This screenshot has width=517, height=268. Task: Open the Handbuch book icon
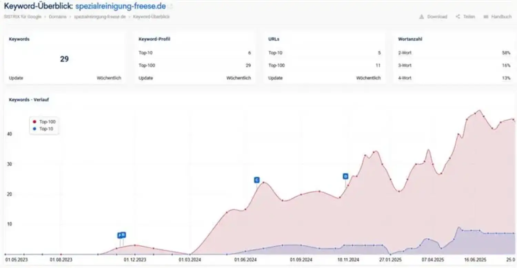[486, 17]
